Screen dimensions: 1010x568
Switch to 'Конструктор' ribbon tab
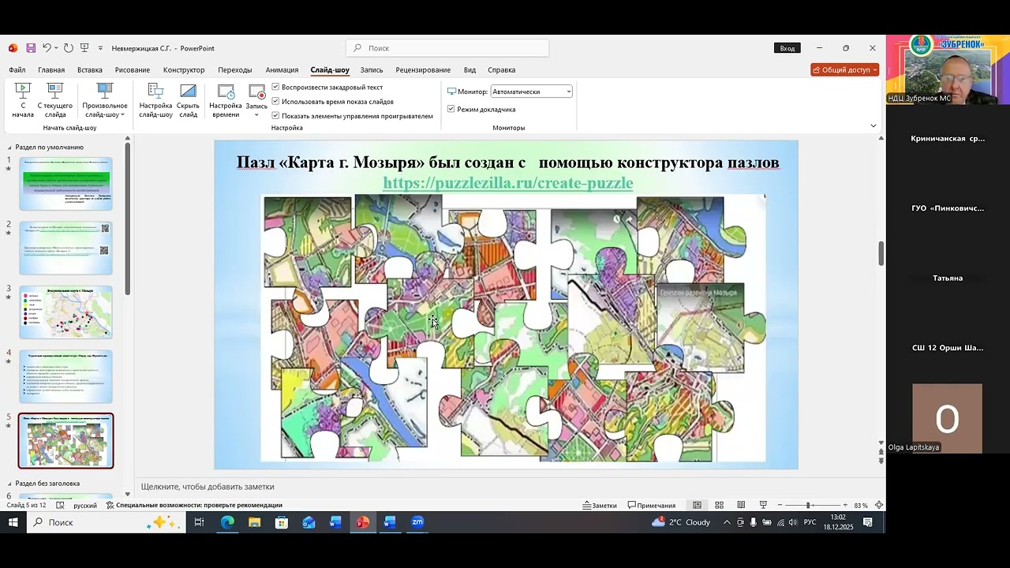tap(184, 69)
